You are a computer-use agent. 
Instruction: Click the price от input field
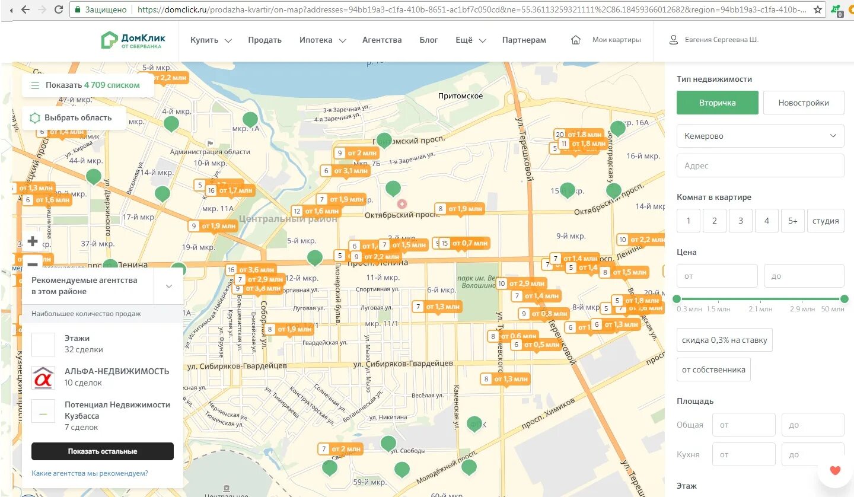(717, 276)
